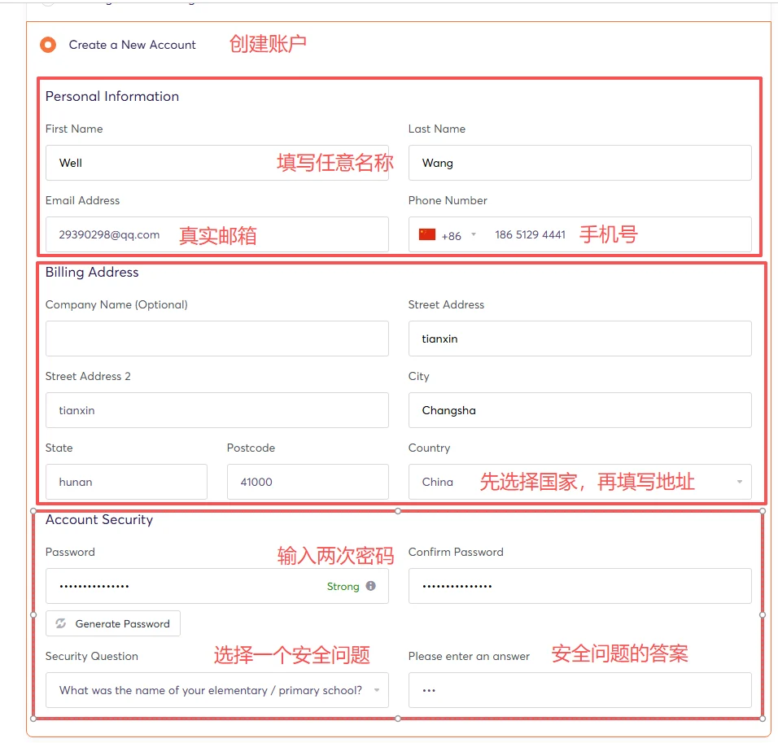Click the First Name field containing Well
The height and width of the screenshot is (743, 778).
tap(216, 163)
